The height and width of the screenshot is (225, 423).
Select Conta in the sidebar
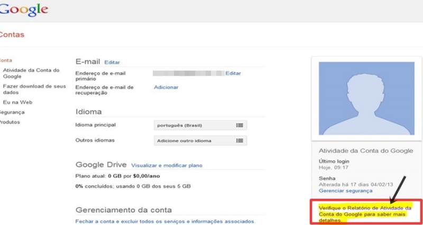tap(6, 61)
